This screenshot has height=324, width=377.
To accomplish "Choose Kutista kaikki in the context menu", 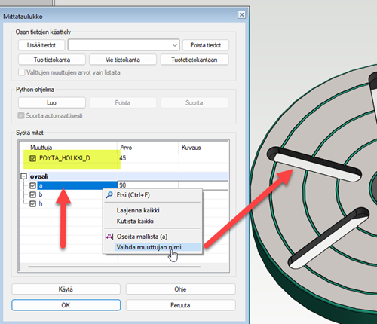I will (x=135, y=221).
